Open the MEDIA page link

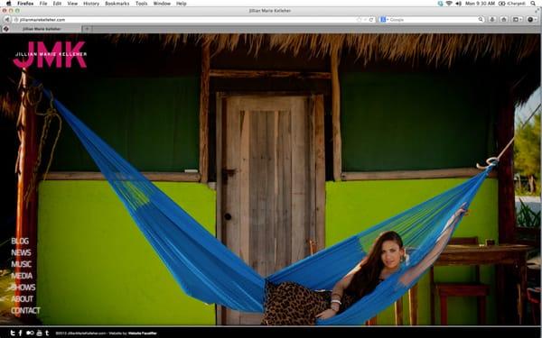(22, 276)
